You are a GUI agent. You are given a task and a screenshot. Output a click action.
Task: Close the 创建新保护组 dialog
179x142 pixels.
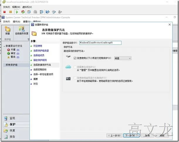tap(170, 25)
